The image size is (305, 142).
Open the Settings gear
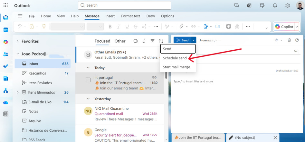click(288, 5)
